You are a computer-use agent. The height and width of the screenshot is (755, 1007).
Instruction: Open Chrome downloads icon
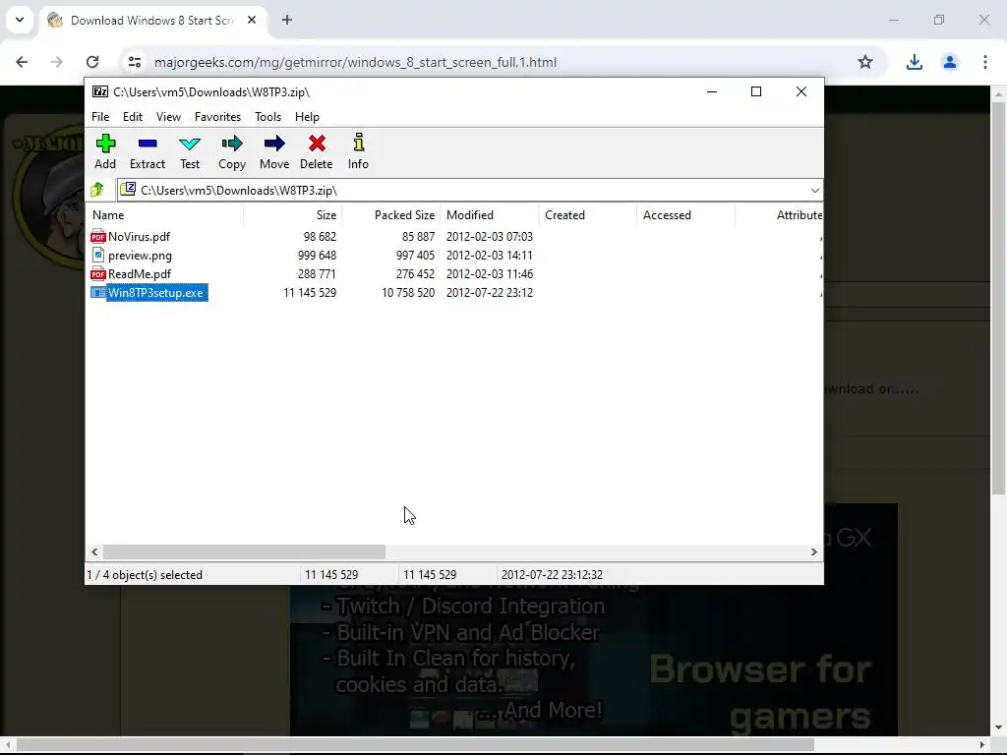tap(914, 62)
